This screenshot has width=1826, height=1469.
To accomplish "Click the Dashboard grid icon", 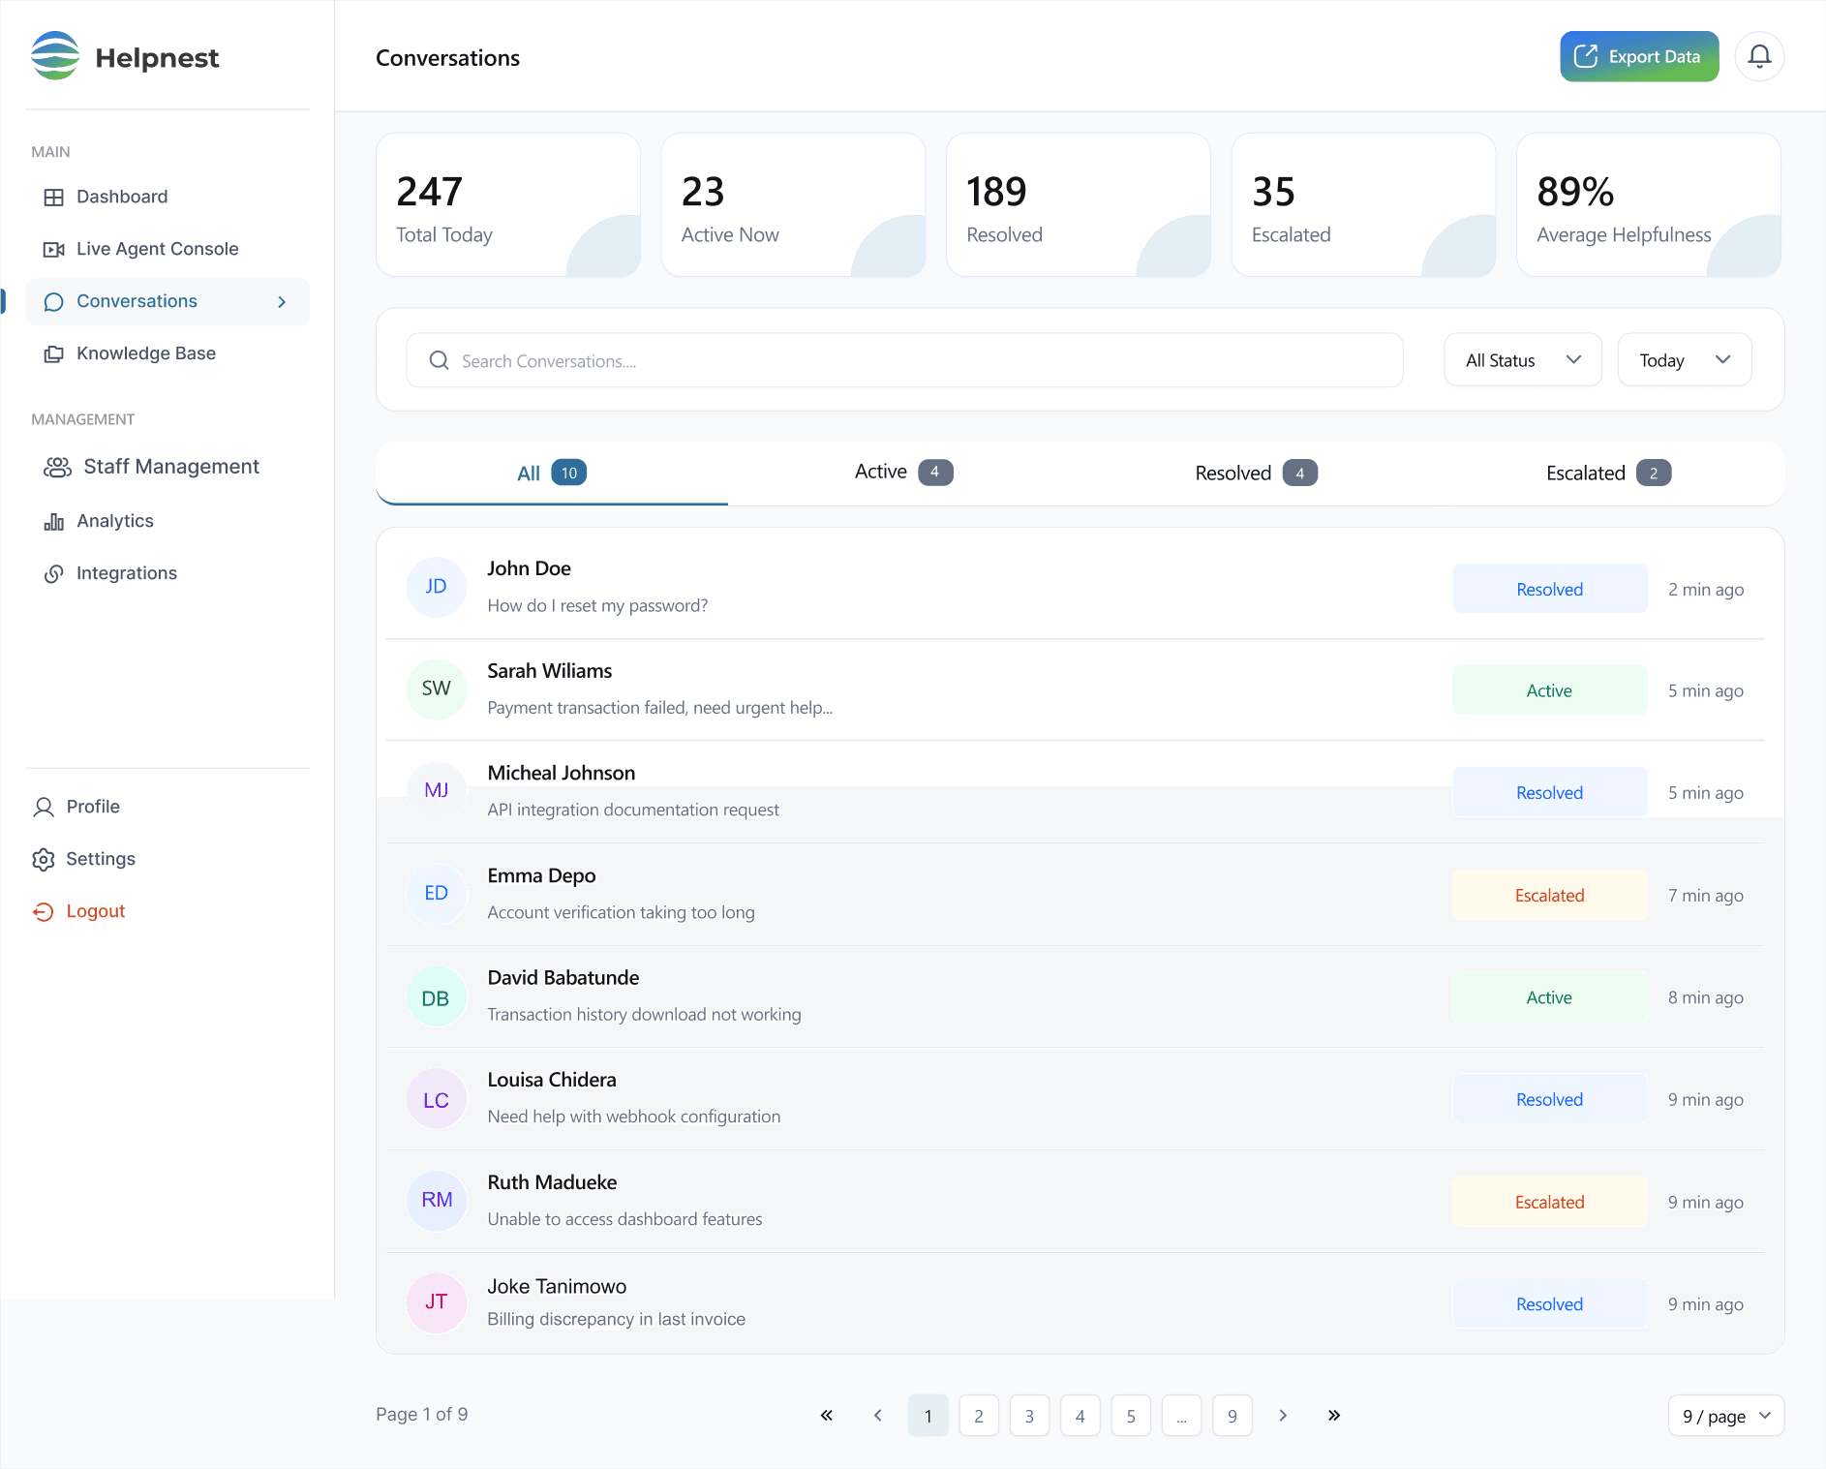I will [x=54, y=198].
